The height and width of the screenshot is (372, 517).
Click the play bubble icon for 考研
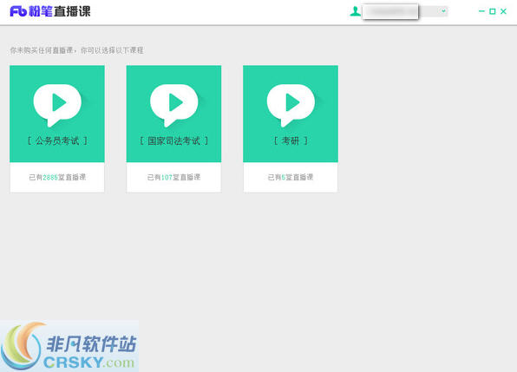[x=291, y=105]
